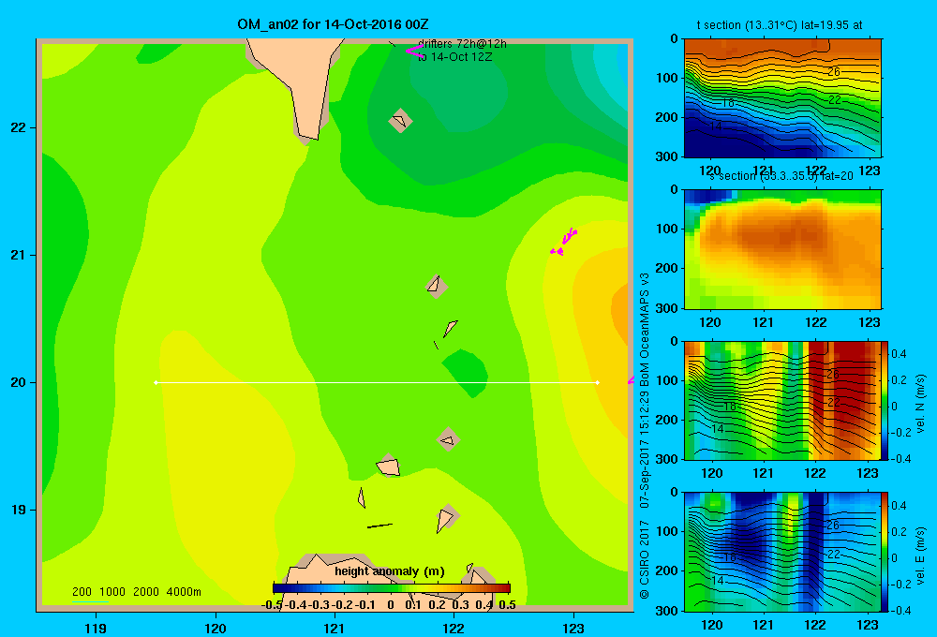Open the temperature section panel

click(782, 98)
